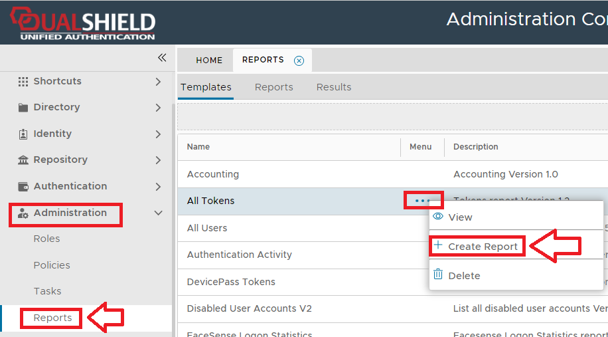Click the Administration user-gear icon

tap(23, 213)
